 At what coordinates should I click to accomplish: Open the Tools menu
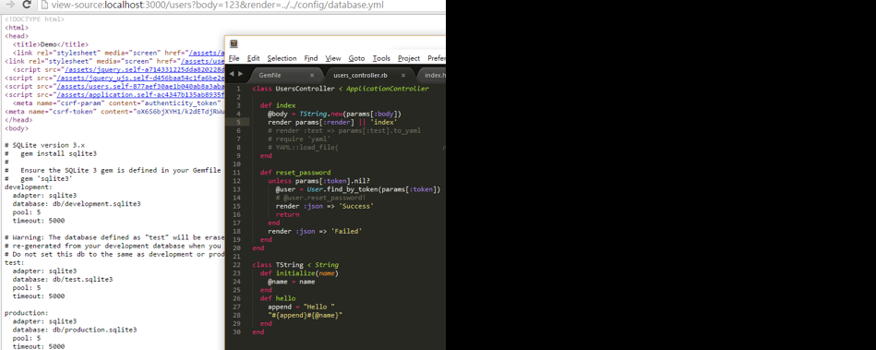pyautogui.click(x=381, y=58)
